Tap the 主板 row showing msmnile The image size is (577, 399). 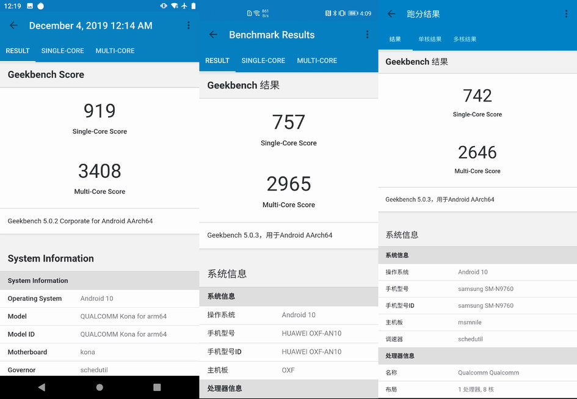[x=477, y=323]
